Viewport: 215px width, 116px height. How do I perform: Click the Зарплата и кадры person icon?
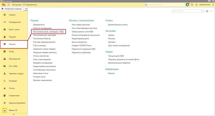tap(5, 74)
